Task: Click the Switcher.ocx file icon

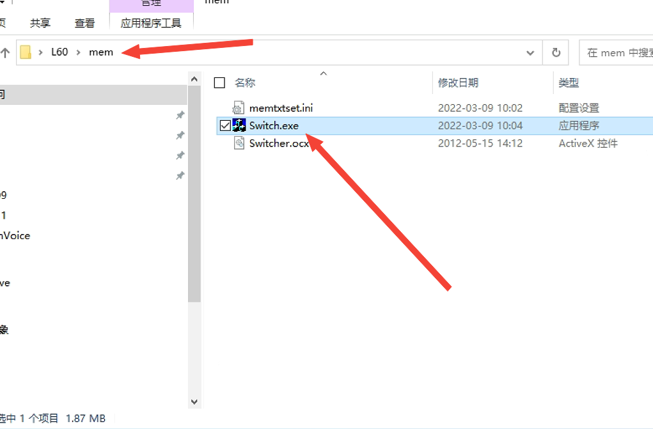Action: (239, 143)
